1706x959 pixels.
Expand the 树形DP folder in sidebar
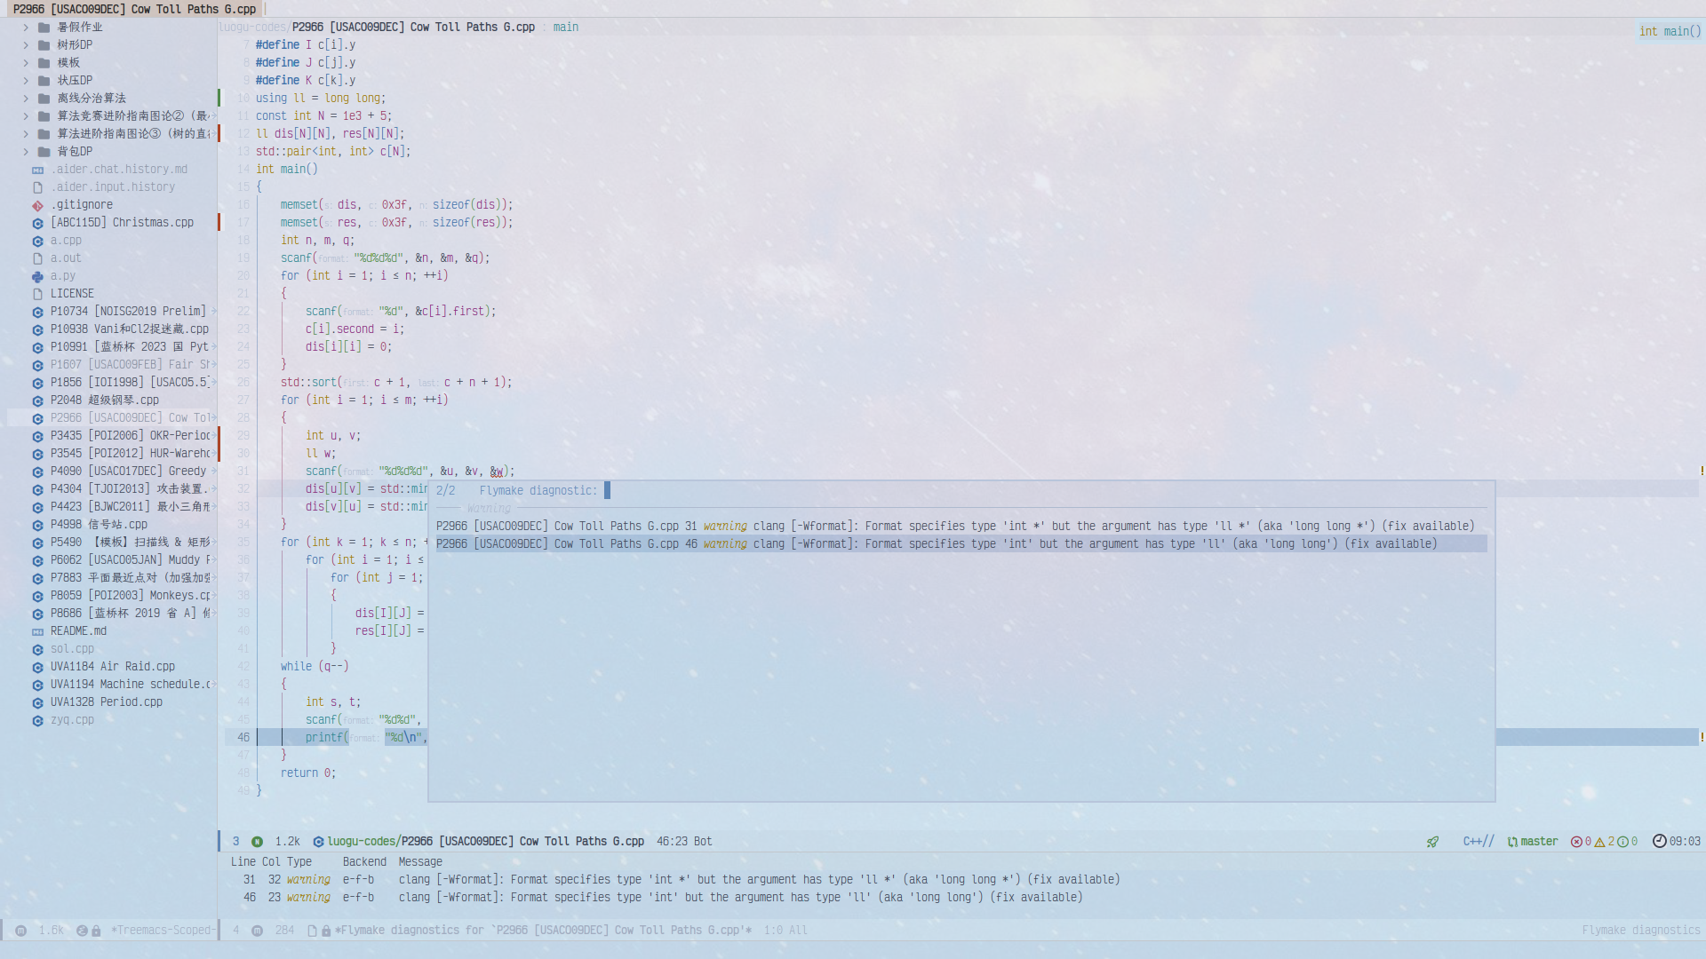[x=26, y=44]
